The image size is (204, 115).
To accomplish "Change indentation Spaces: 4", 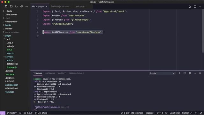I will [x=150, y=113].
